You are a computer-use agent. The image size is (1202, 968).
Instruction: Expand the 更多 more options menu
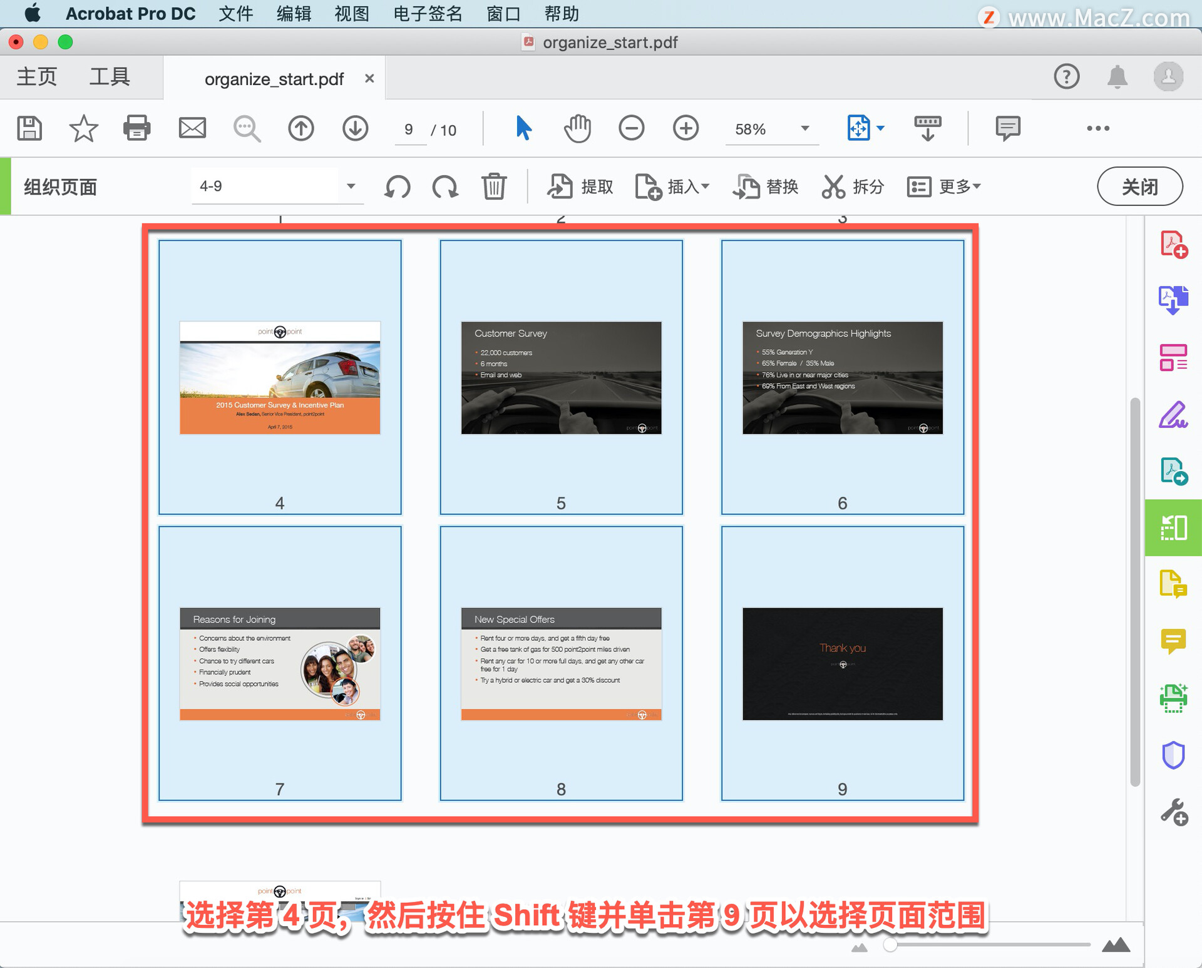tap(944, 186)
